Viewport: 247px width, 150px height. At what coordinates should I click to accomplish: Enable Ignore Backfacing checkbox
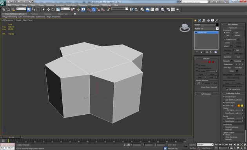pyautogui.click(x=197, y=68)
